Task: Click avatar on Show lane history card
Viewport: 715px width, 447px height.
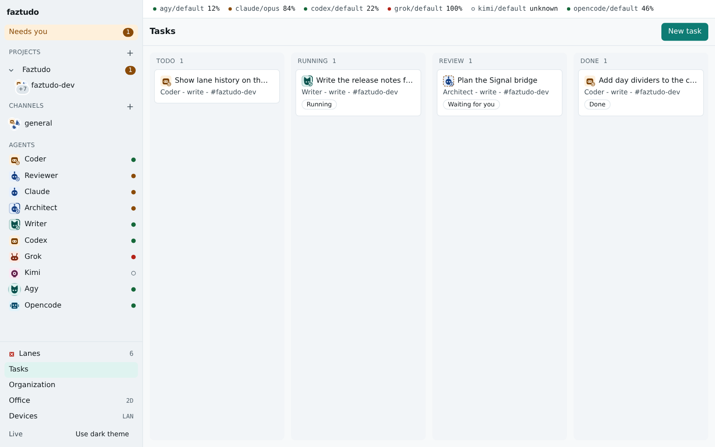Action: 166,81
